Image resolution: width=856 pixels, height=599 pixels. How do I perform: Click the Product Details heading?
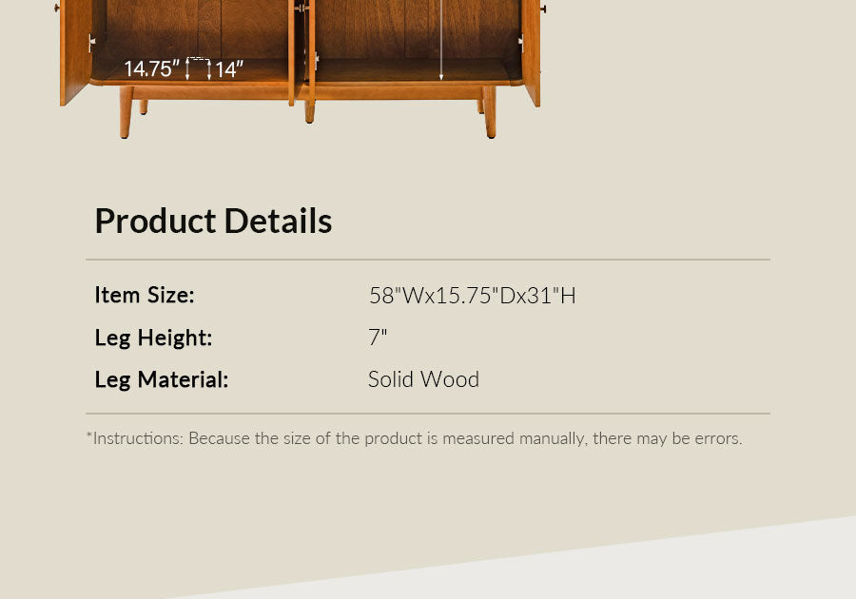[213, 221]
